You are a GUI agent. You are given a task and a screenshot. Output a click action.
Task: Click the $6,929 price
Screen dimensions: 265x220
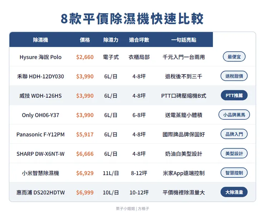pyautogui.click(x=85, y=173)
